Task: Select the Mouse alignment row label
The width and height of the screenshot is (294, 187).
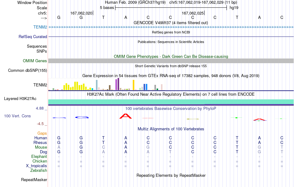Action: pyautogui.click(x=41, y=147)
